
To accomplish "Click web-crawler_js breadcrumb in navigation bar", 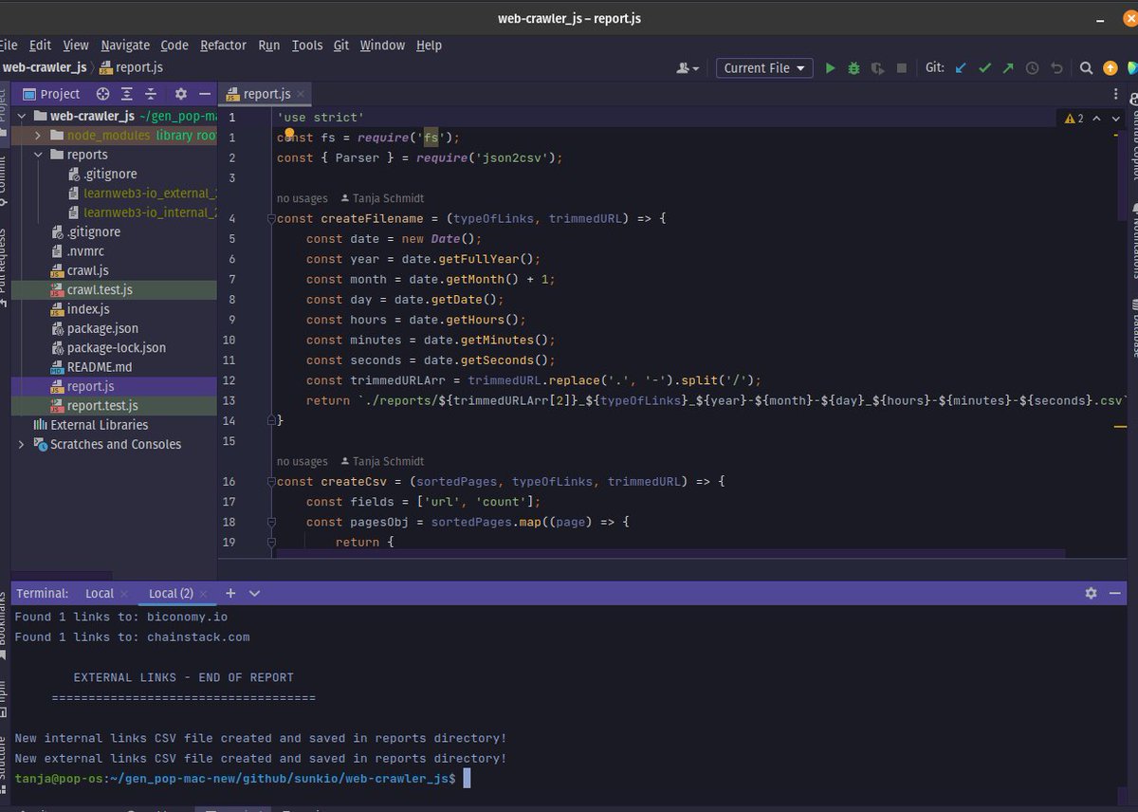I will tap(46, 67).
